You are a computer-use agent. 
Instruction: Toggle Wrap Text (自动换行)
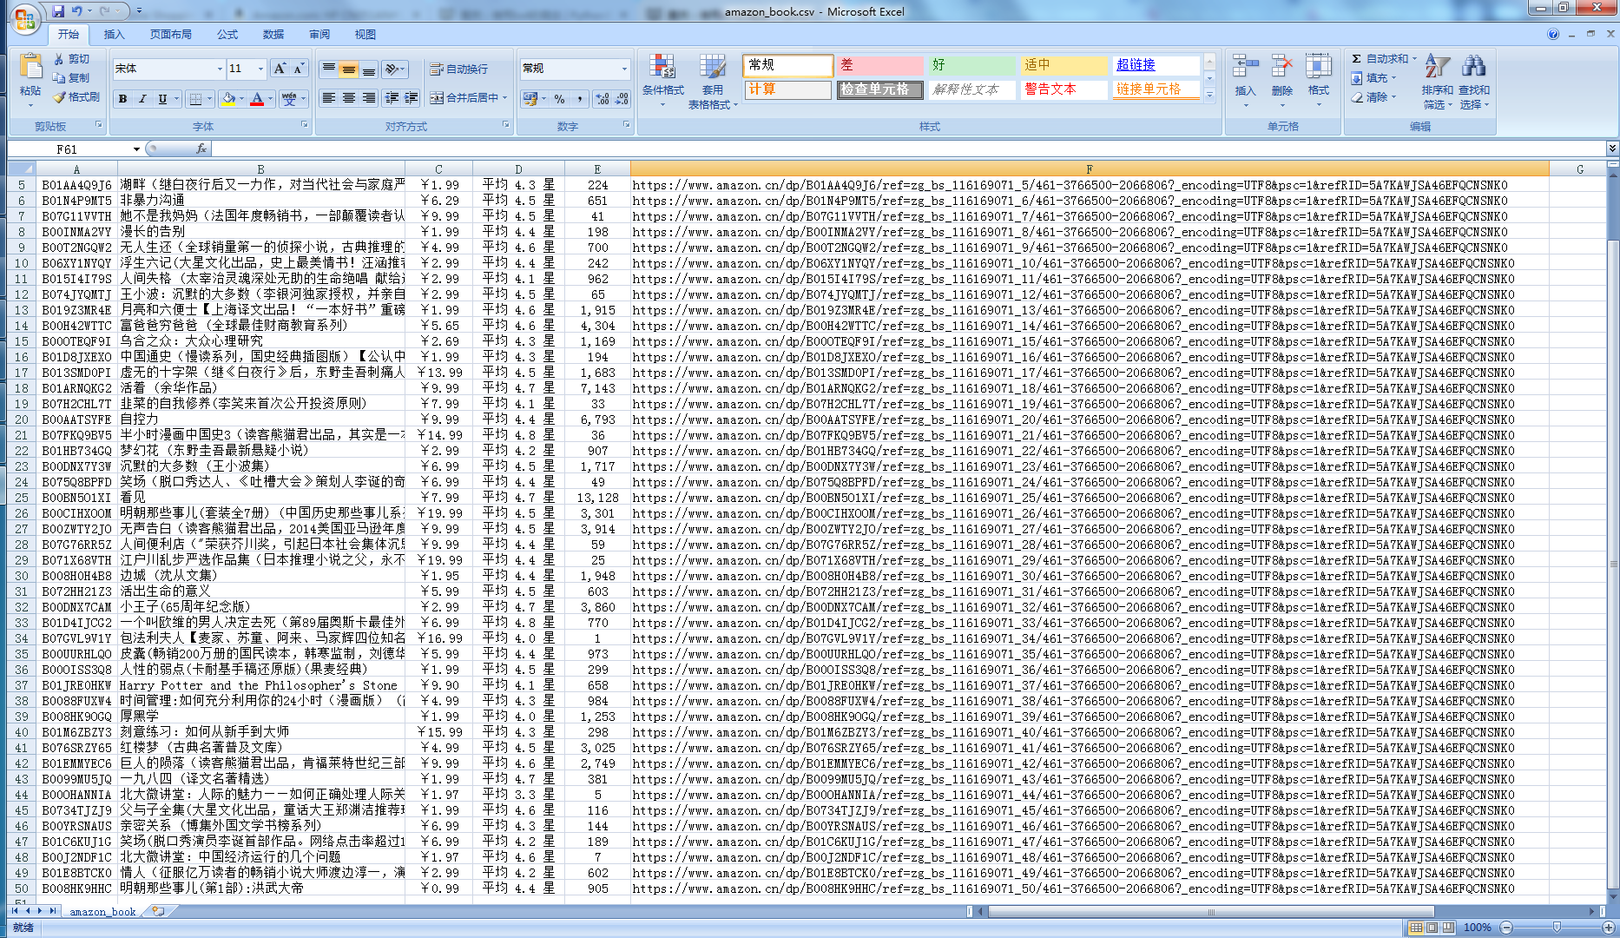coord(459,69)
